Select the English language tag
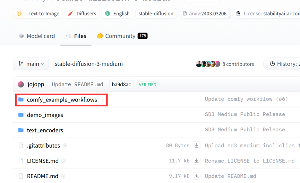Image resolution: width=300 pixels, height=183 pixels. point(117,14)
